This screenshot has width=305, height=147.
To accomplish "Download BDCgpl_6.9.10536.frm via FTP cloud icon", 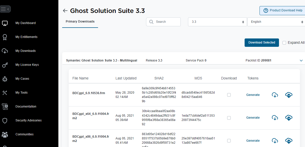I will tap(289, 95).
